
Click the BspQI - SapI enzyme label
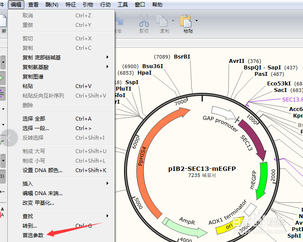click(x=262, y=68)
